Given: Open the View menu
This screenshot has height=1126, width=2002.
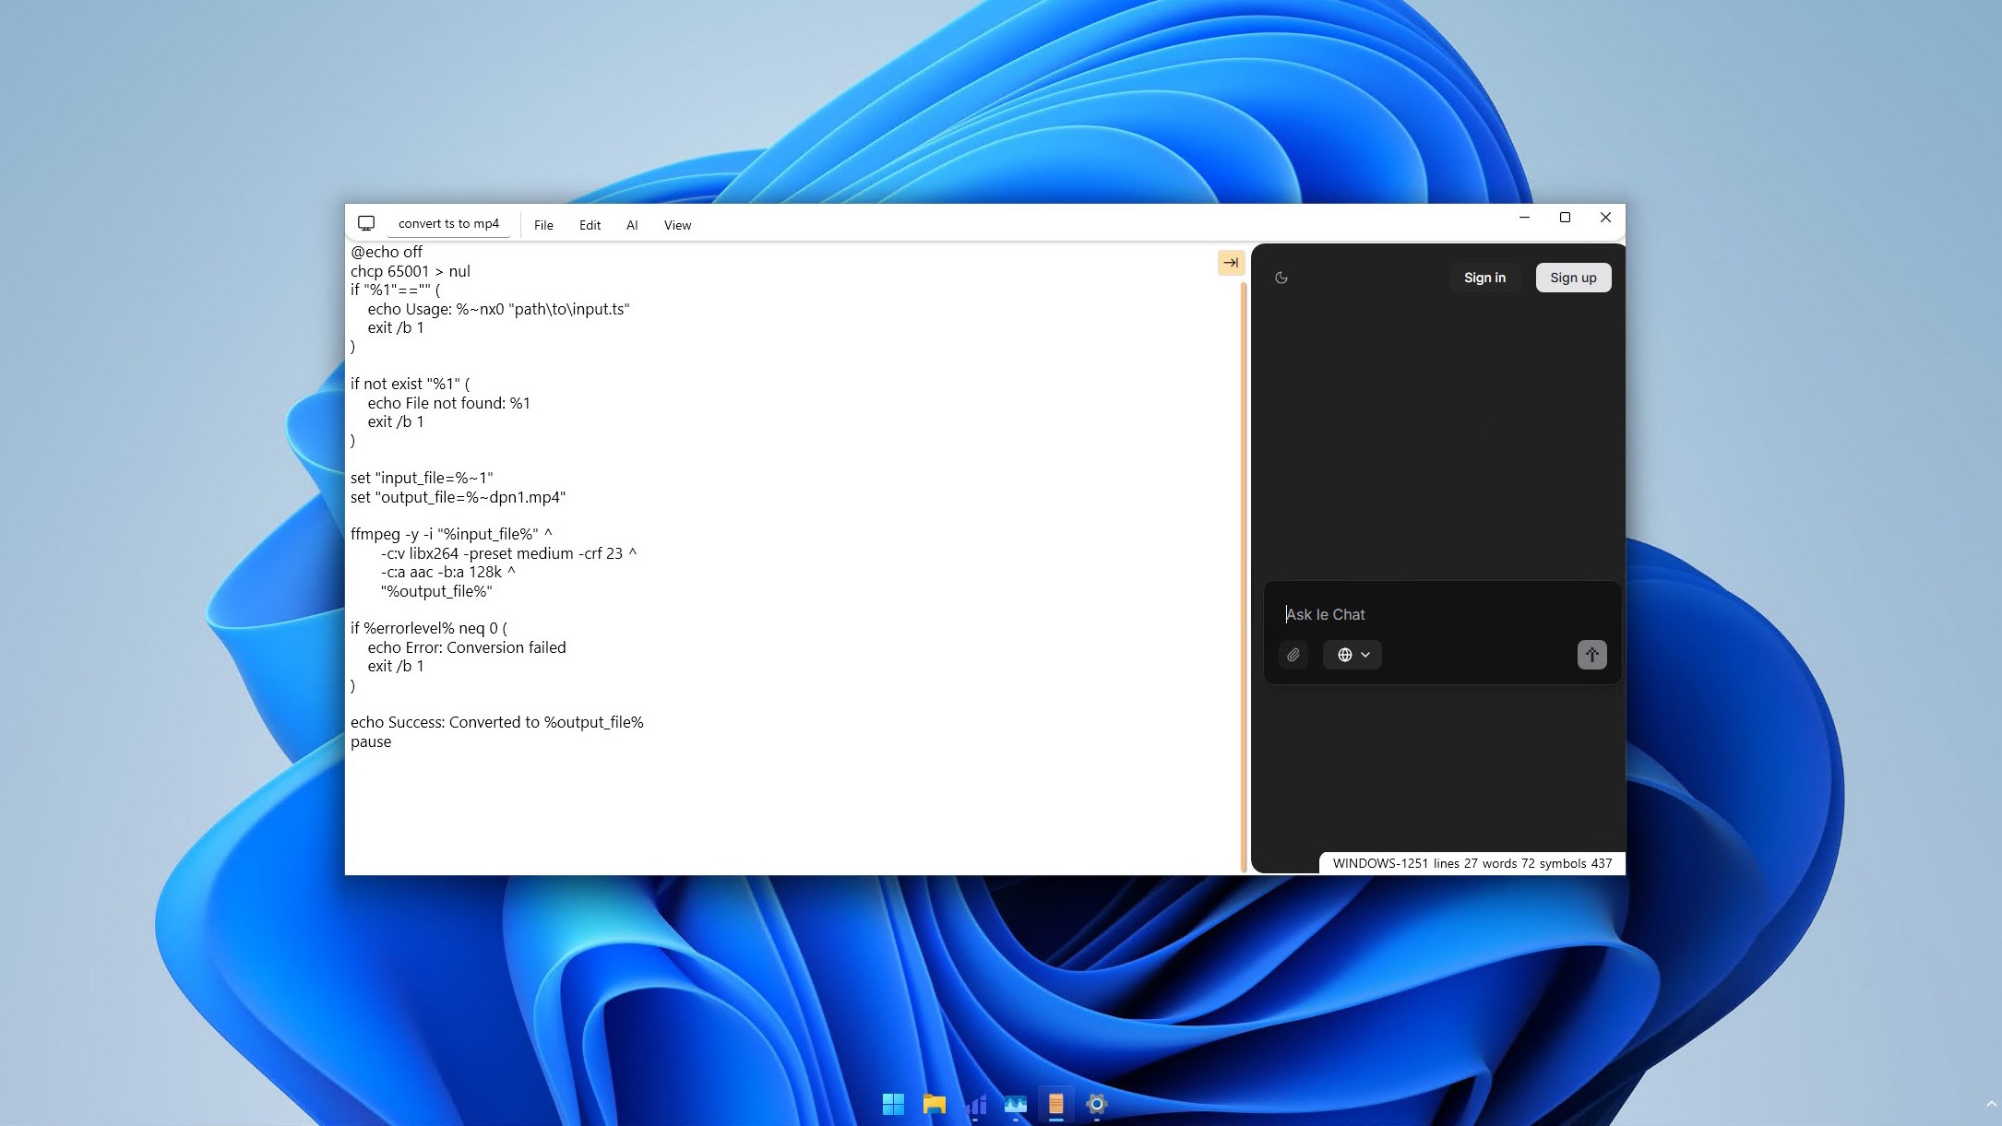Looking at the screenshot, I should click(677, 225).
